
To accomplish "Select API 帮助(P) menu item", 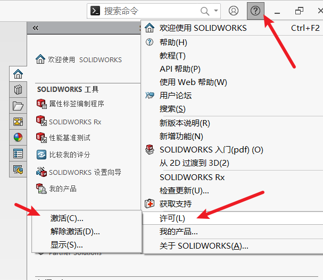I will click(x=232, y=69).
